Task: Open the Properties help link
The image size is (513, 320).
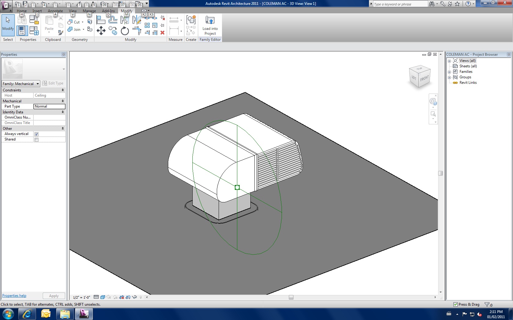Action: [x=14, y=296]
